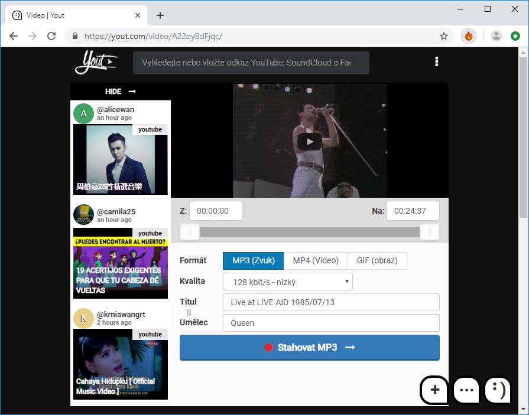Screen dimensions: 529x415
Task: Click the @alicewan username
Action: (115, 109)
